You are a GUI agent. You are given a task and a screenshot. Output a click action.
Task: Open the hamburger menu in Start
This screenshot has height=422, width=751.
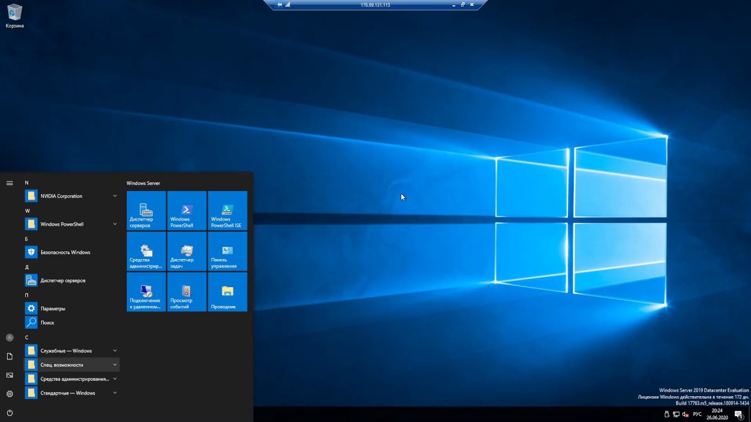[9, 183]
